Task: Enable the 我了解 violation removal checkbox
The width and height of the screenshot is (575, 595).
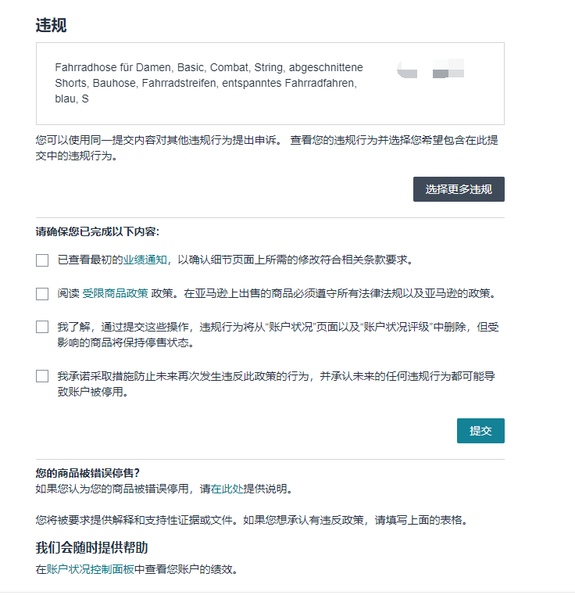Action: [x=42, y=327]
